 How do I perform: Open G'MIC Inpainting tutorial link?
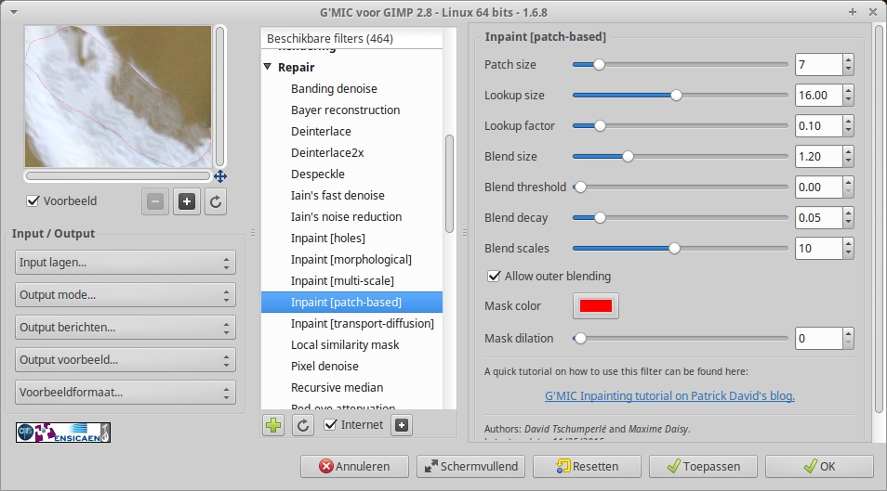(x=669, y=396)
